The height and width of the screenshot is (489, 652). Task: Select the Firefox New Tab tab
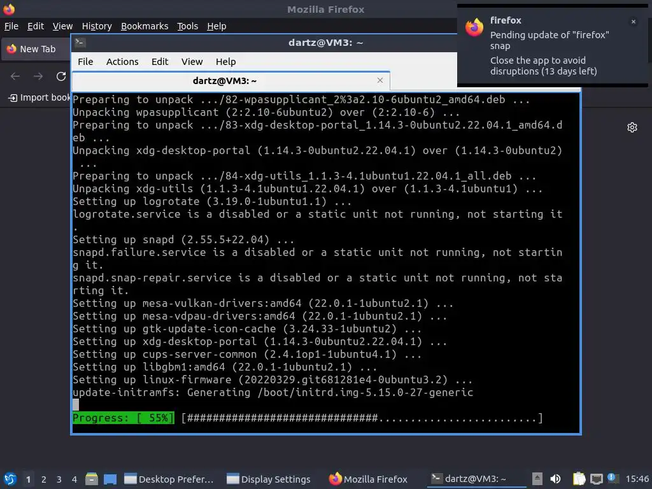click(x=36, y=49)
